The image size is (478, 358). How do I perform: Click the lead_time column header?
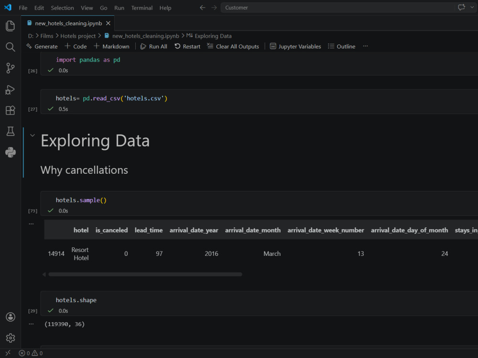pyautogui.click(x=149, y=230)
